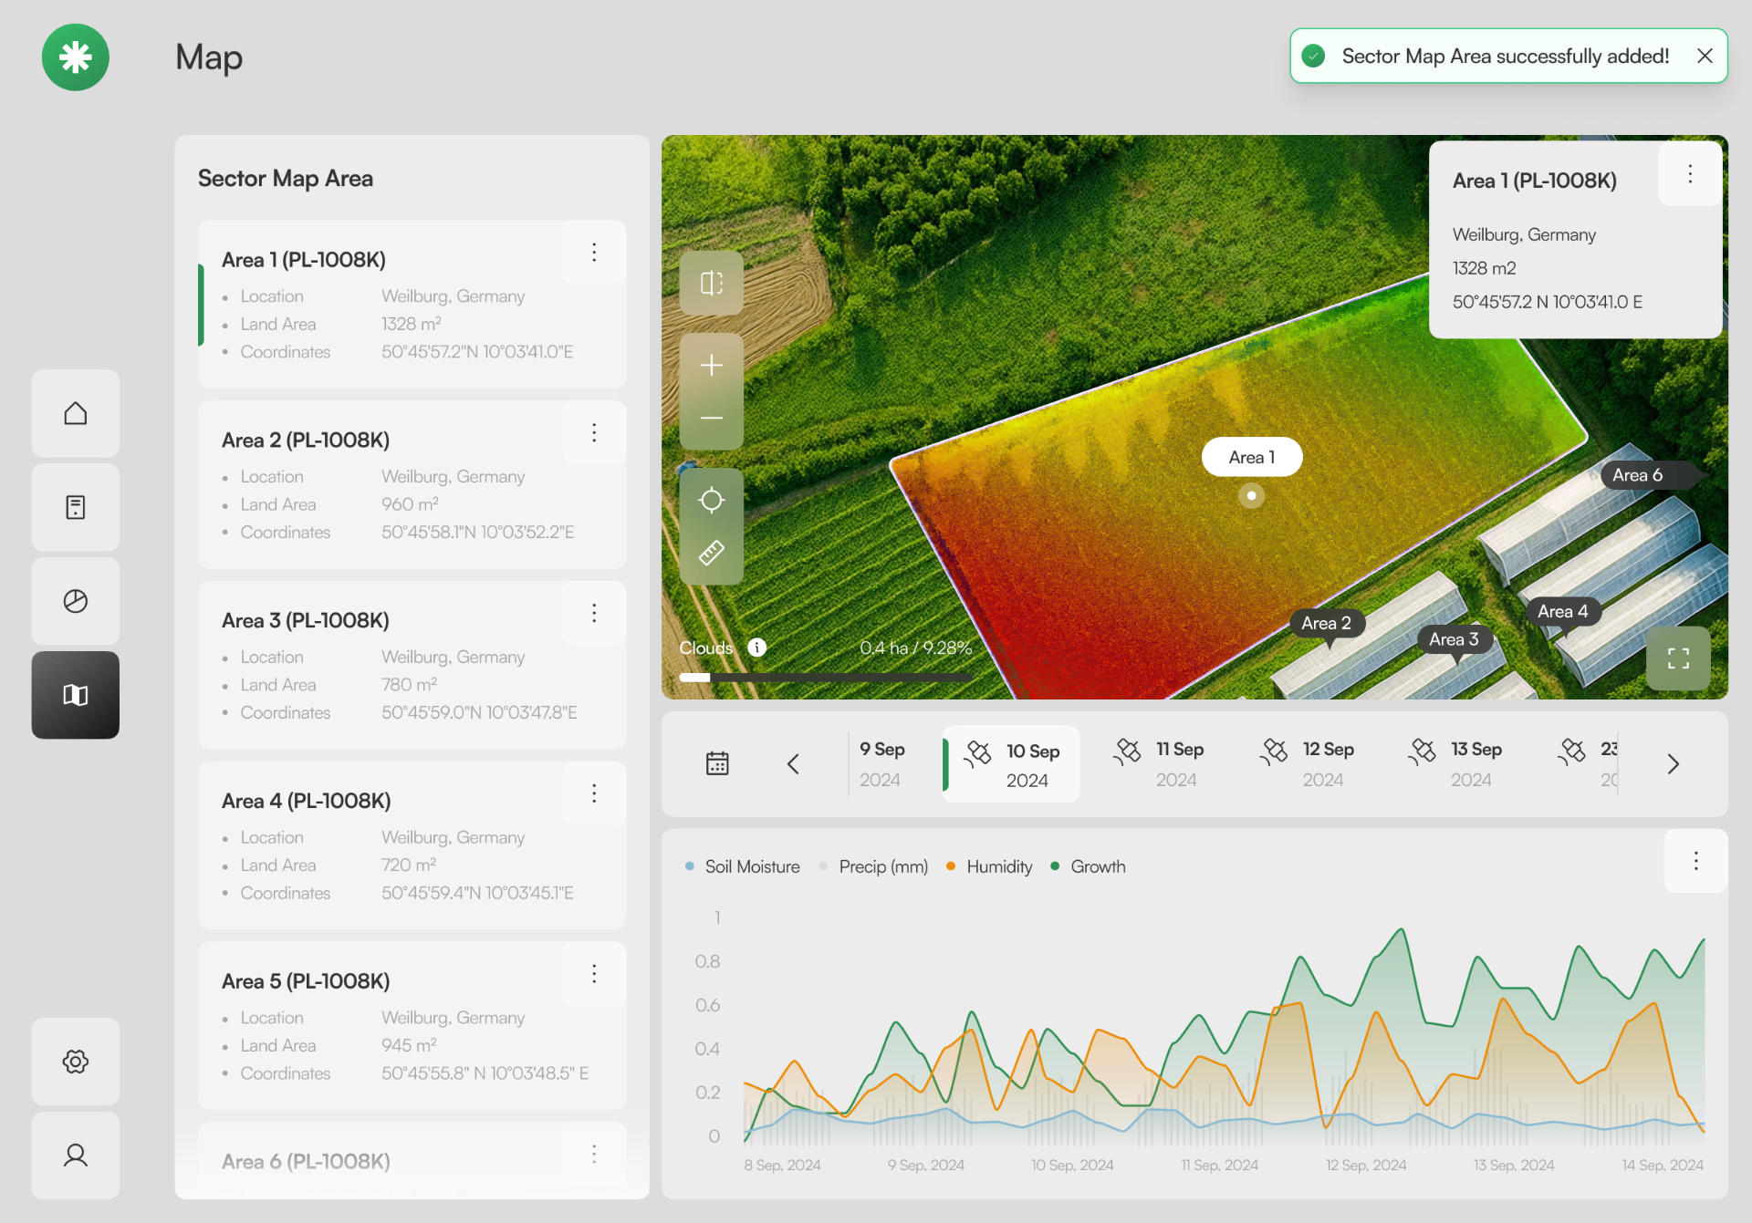Open the user profile icon
This screenshot has height=1223, width=1752.
pyautogui.click(x=76, y=1156)
